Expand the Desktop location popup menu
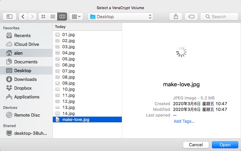The image size is (241, 151). point(121,17)
